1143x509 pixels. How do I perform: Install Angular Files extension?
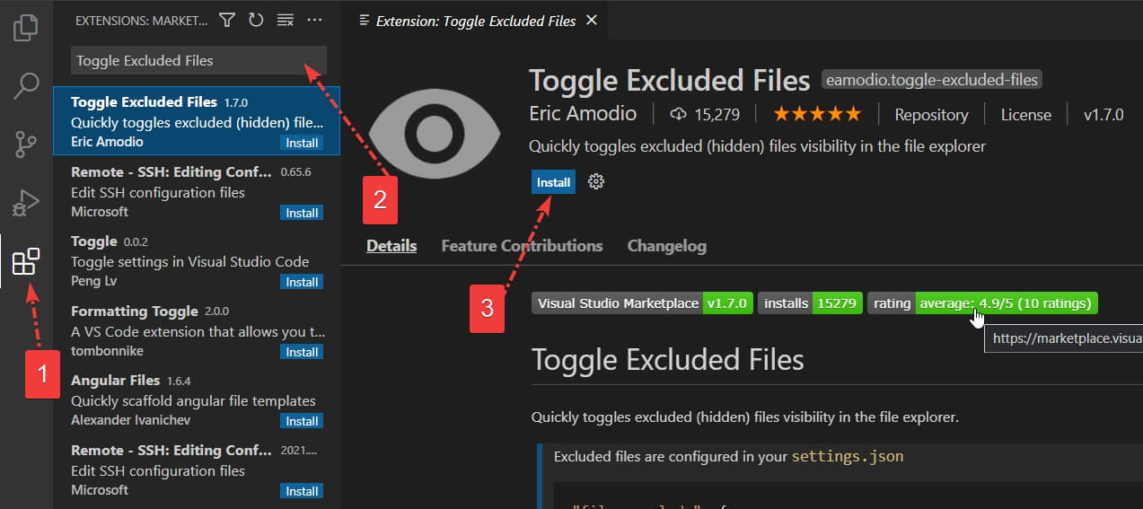click(302, 421)
